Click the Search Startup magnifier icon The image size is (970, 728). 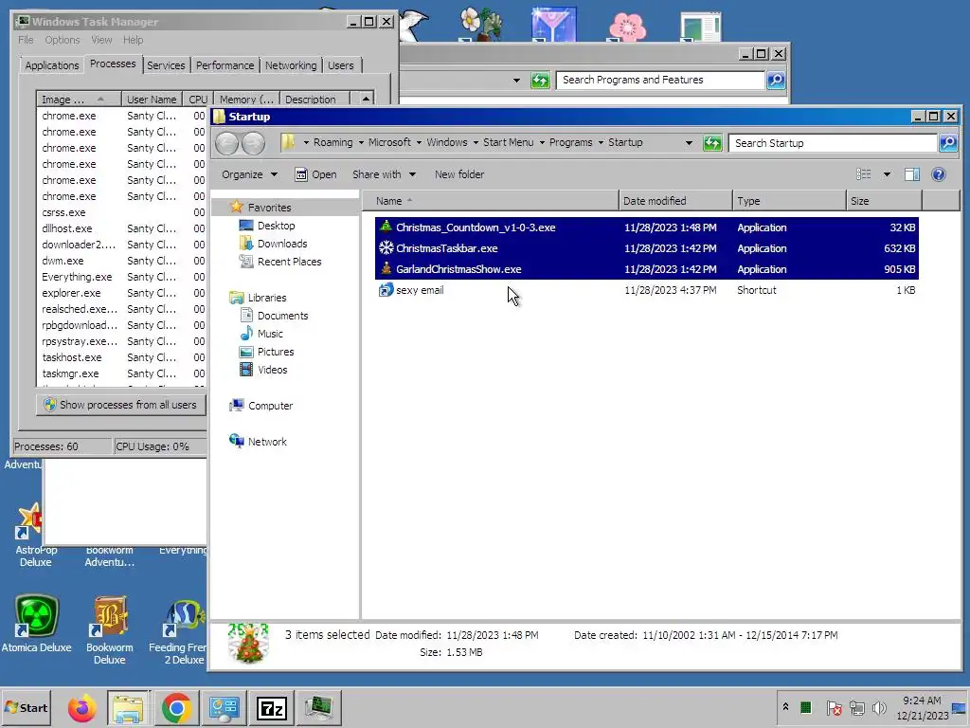pos(948,143)
